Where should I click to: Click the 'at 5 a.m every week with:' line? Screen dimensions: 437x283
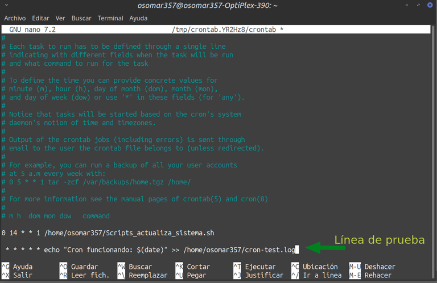53,174
